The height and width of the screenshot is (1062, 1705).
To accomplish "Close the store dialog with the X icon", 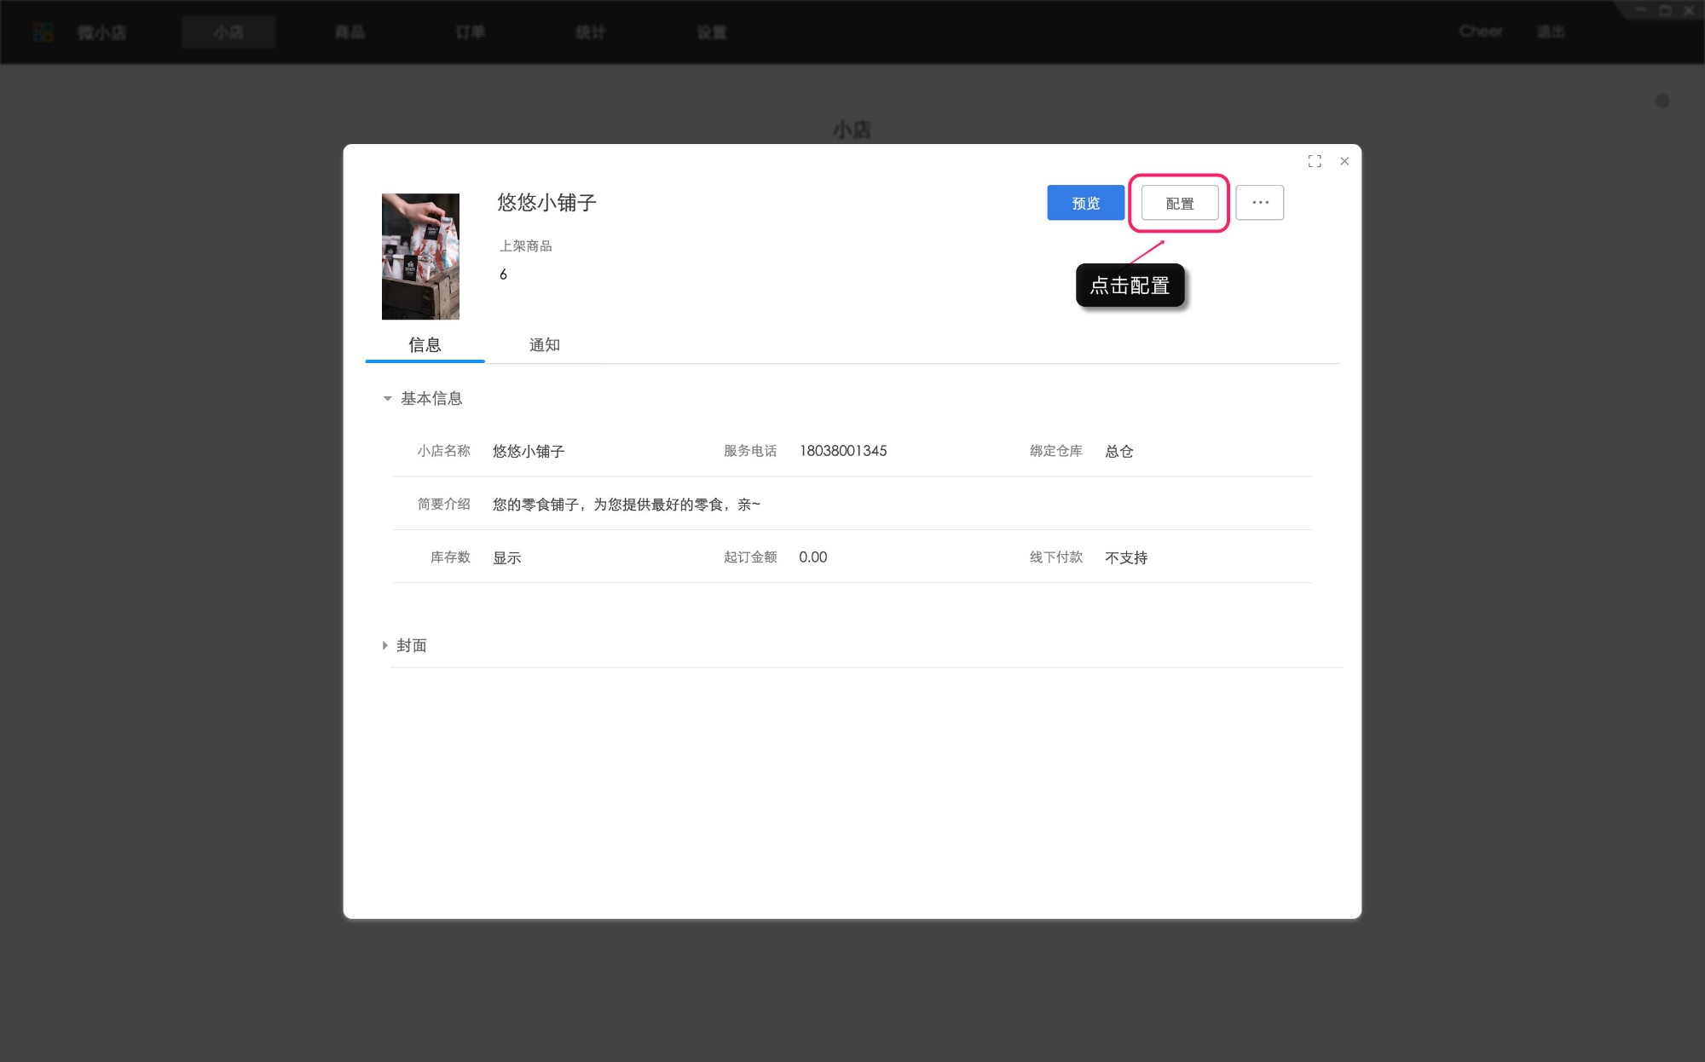I will pos(1344,161).
